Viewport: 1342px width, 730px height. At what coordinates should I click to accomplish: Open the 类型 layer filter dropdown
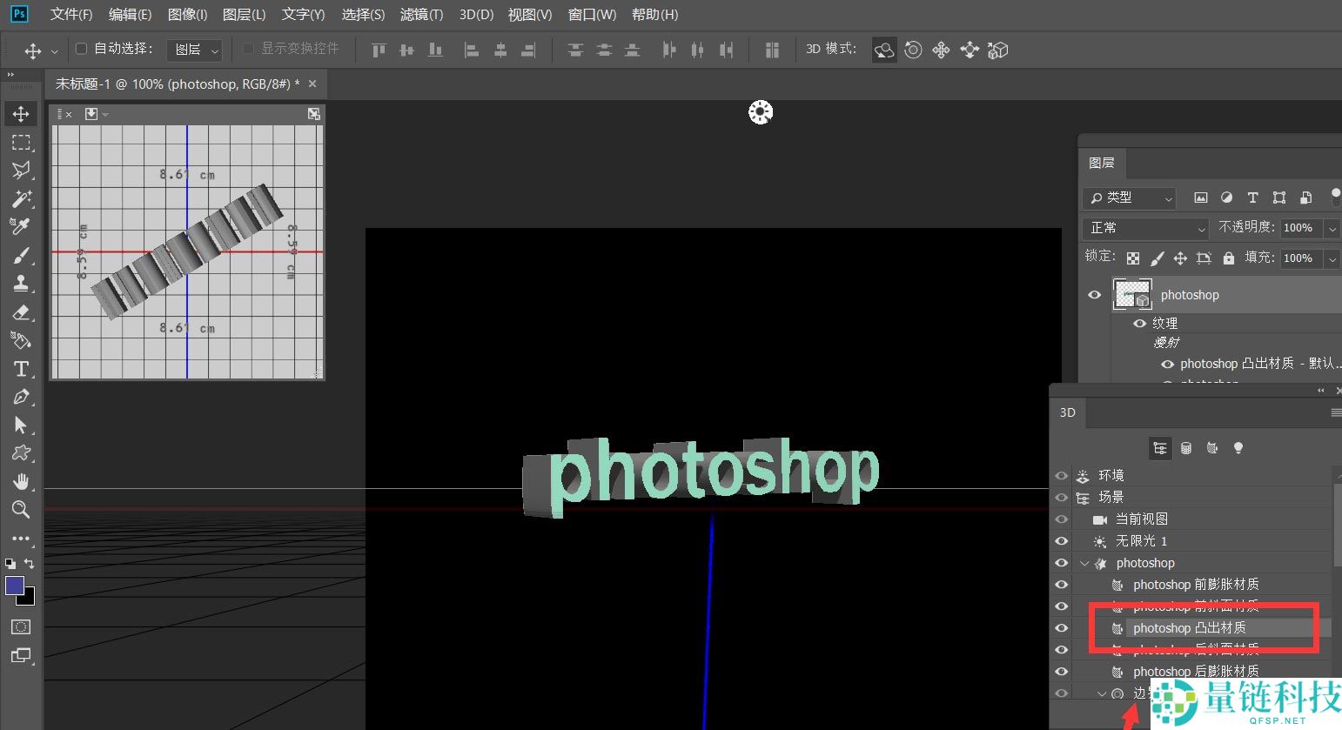tap(1130, 198)
